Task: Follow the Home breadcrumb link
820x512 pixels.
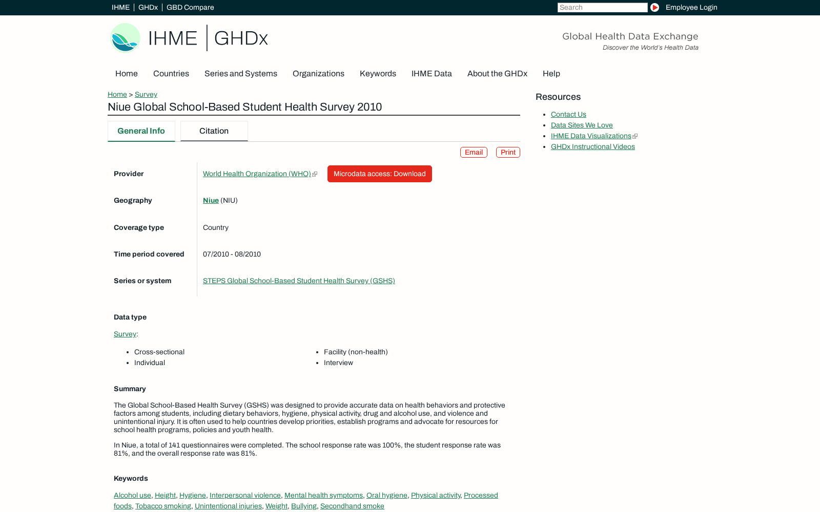Action: [117, 94]
